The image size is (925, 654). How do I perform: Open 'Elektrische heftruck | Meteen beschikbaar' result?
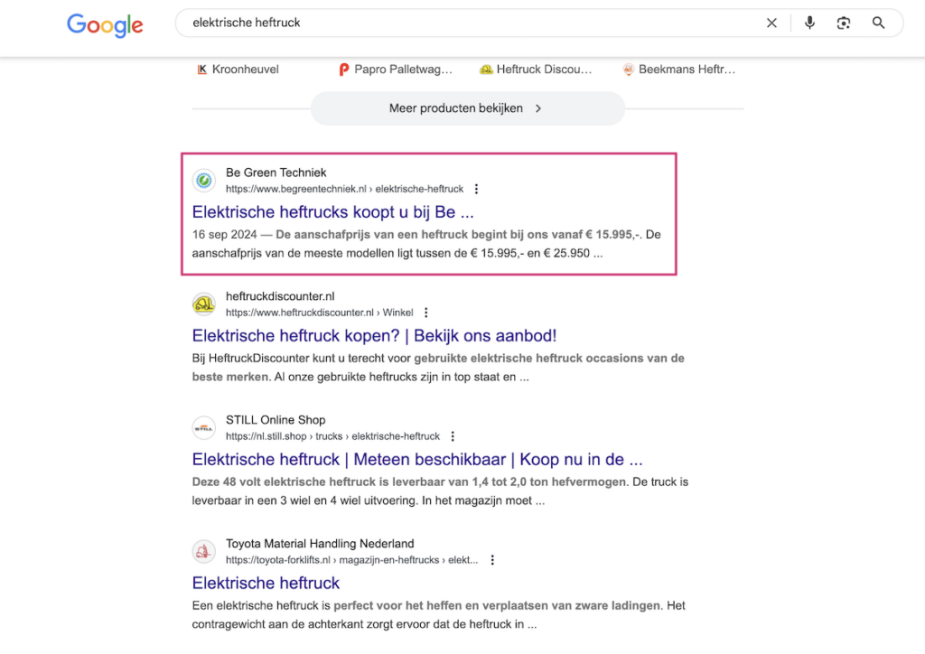tap(417, 460)
